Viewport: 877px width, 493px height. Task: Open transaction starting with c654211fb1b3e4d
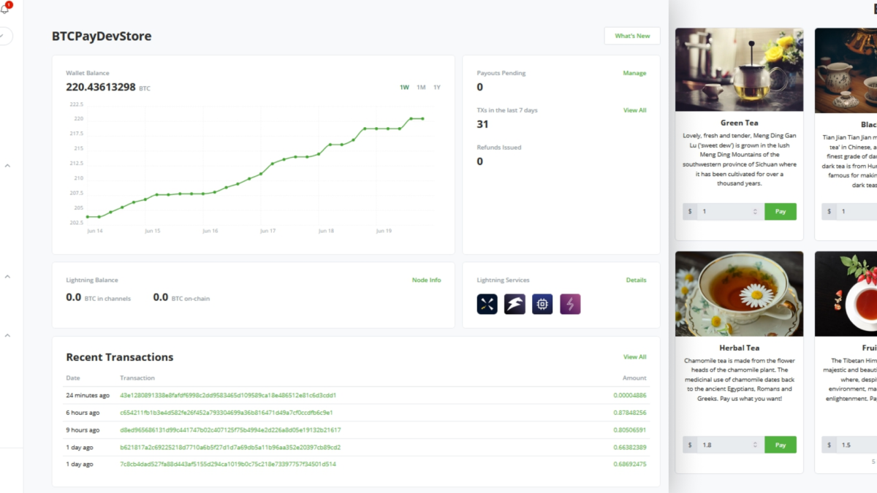coord(228,413)
